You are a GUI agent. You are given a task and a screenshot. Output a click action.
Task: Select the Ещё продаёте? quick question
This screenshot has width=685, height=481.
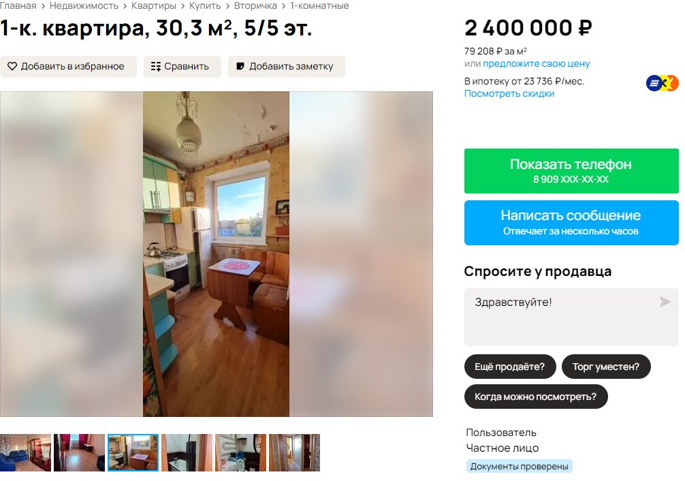[x=510, y=367]
